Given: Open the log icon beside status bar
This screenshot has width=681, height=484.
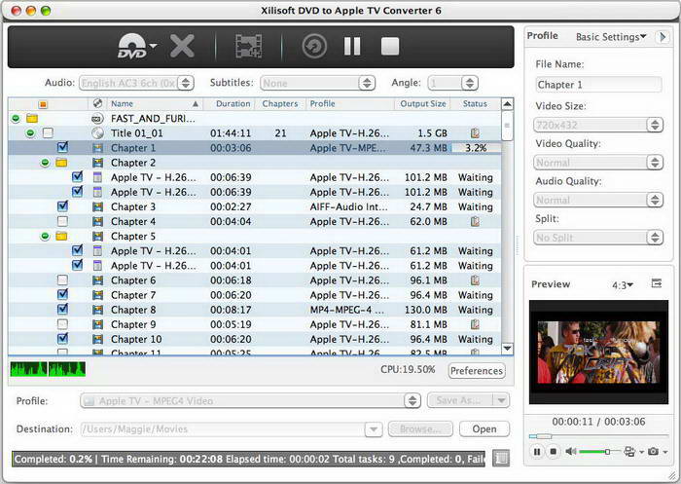Looking at the screenshot, I should pos(501,457).
